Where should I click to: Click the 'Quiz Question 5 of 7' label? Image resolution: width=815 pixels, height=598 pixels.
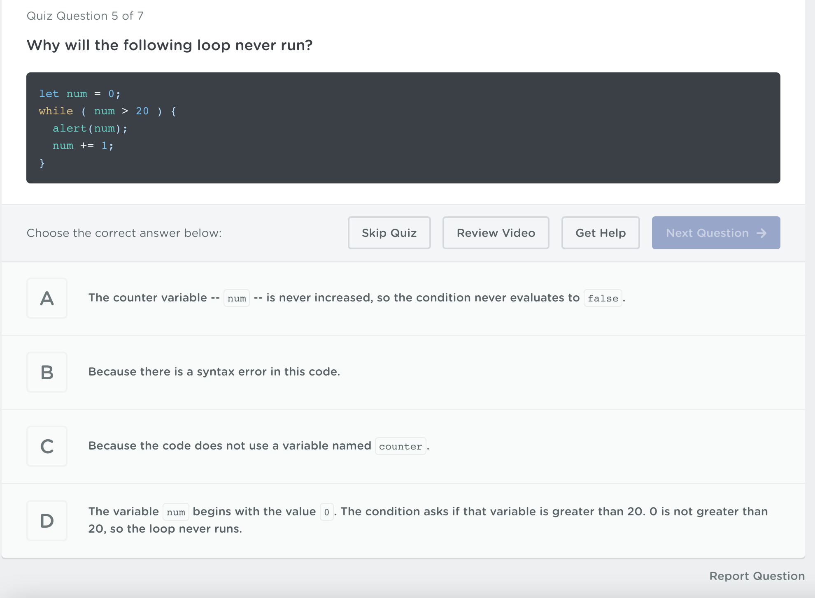click(x=85, y=16)
